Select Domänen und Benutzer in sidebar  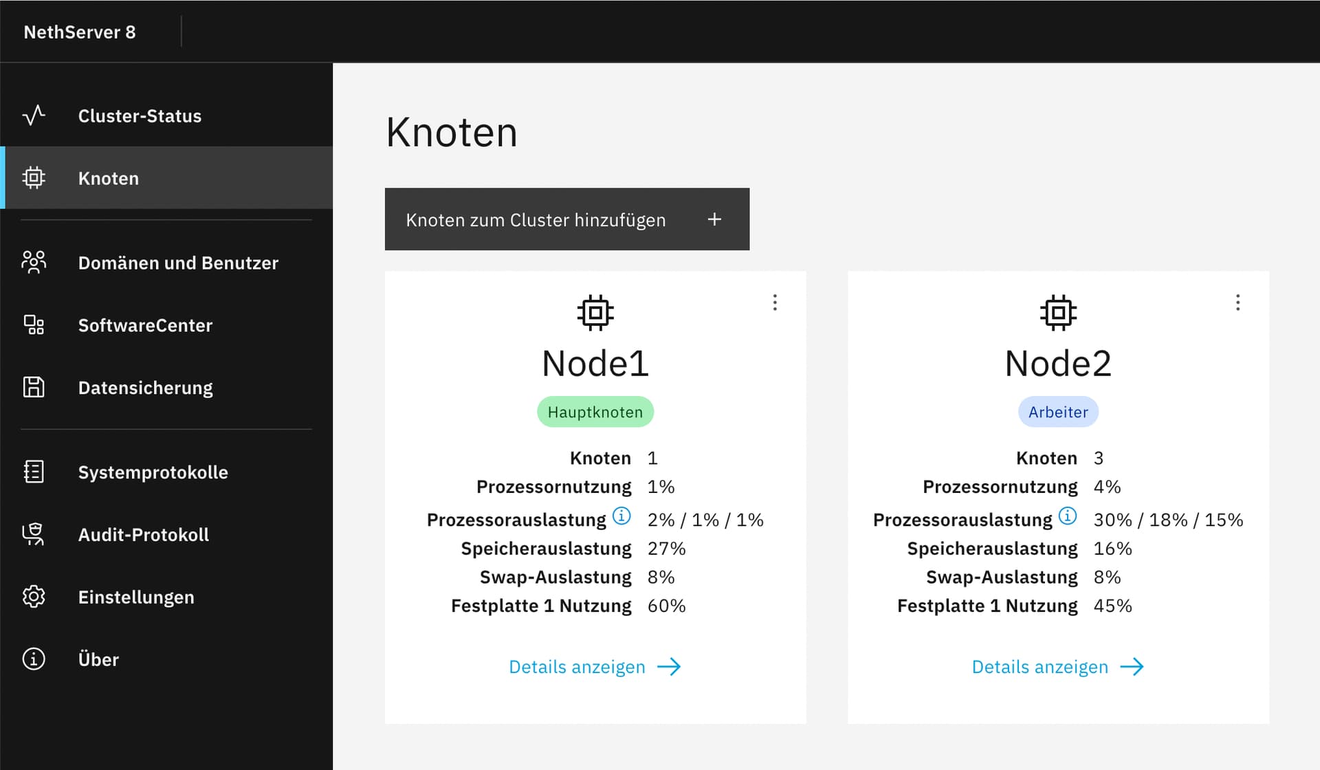click(166, 263)
